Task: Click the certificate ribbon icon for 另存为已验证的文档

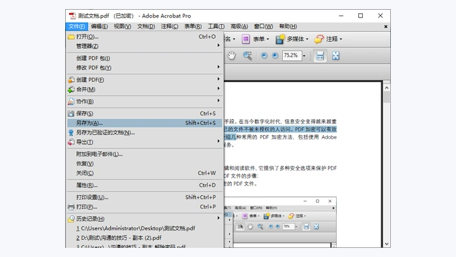Action: (x=71, y=133)
